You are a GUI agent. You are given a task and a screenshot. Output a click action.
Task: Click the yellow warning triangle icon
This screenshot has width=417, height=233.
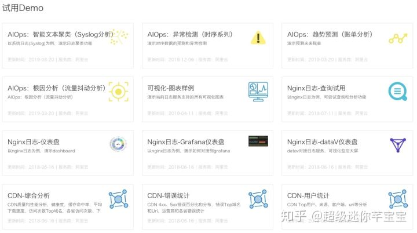point(258,38)
